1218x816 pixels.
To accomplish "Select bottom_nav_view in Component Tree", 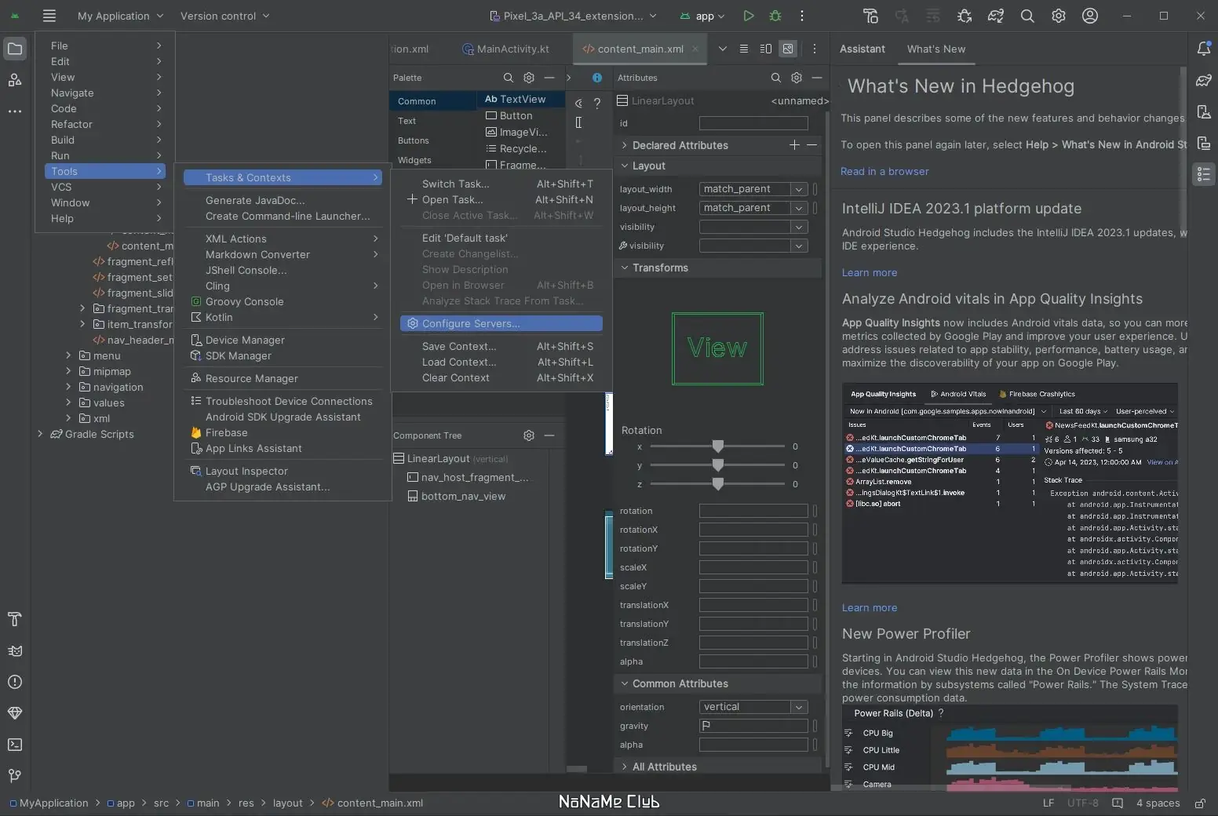I will coord(463,496).
